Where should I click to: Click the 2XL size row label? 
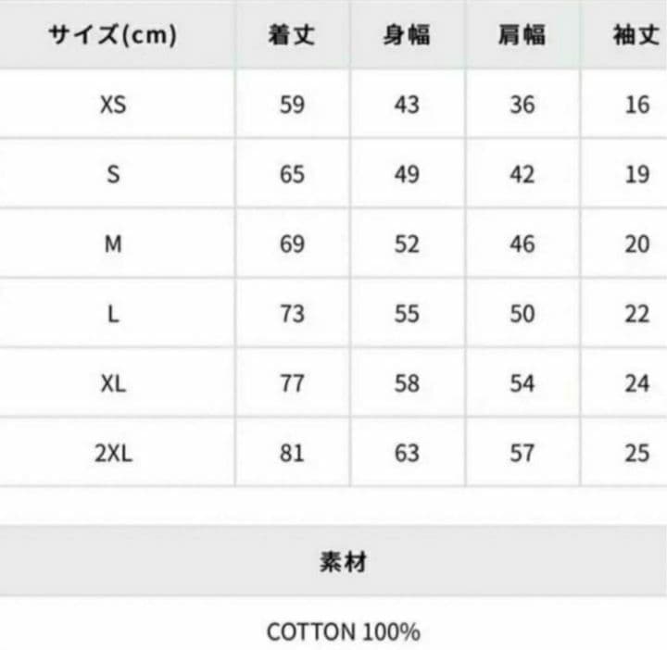coord(113,453)
